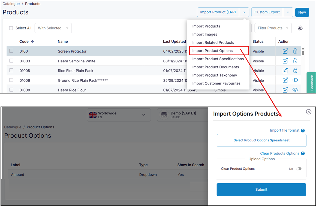Click Select Product Options Spreadsheet
The image size is (316, 206).
[x=261, y=140]
